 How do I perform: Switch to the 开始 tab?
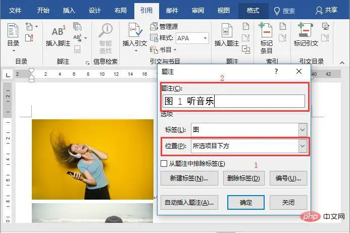point(43,10)
